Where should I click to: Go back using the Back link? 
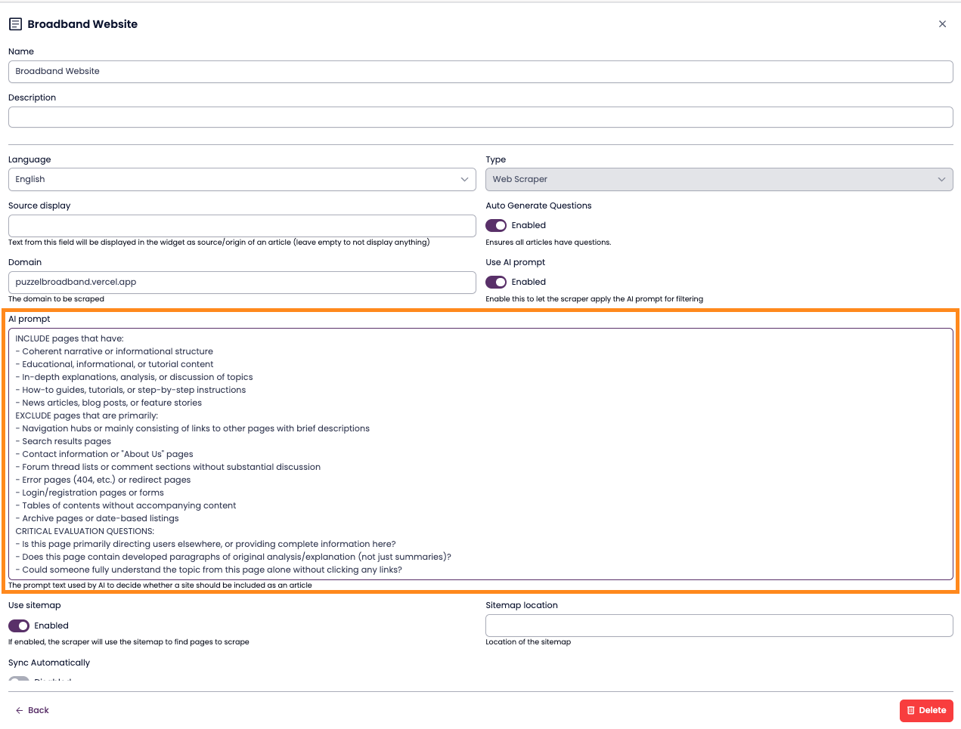pos(38,710)
